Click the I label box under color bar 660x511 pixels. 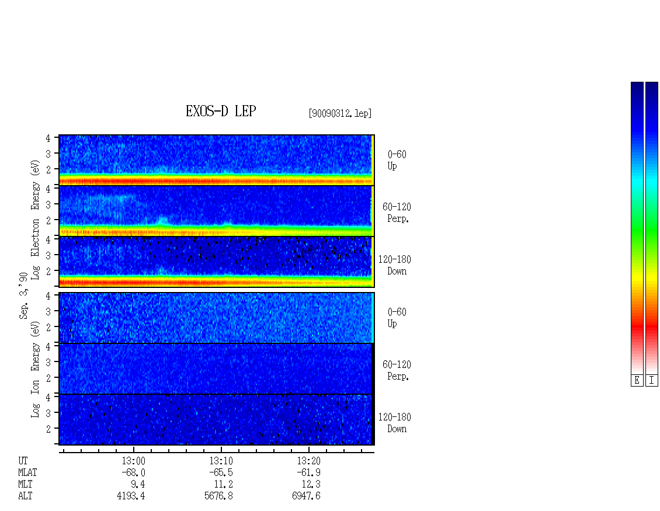pyautogui.click(x=652, y=381)
